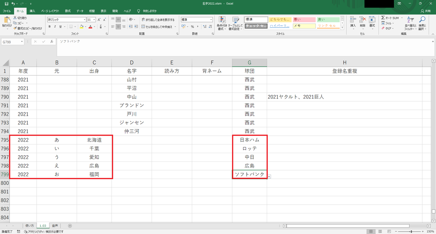Increase font size with the large A icon
Image resolution: width=436 pixels, height=234 pixels.
(100, 20)
